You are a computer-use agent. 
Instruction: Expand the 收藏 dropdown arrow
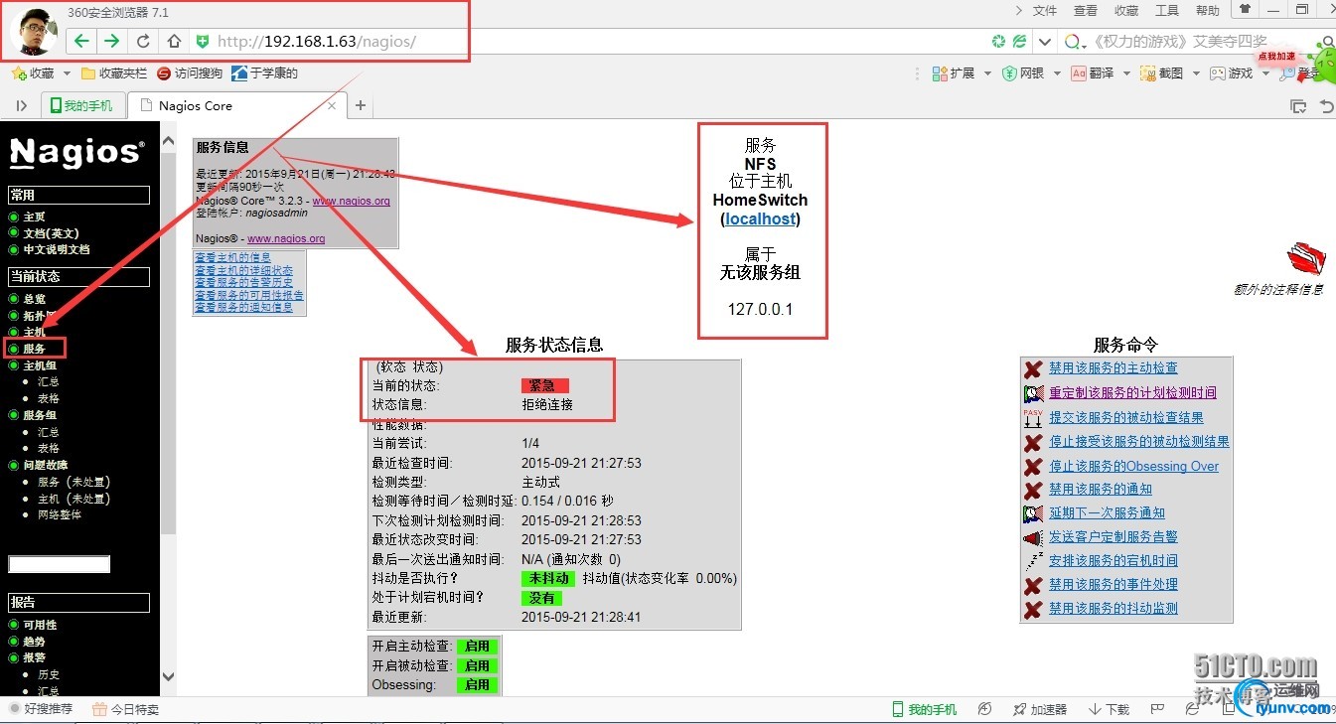pos(67,73)
